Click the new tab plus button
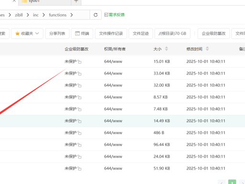Screen dimensions: 245x184 [x=76, y=1]
